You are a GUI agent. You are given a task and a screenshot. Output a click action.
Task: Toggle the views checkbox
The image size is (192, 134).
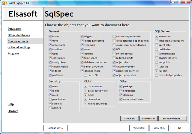[50, 40]
